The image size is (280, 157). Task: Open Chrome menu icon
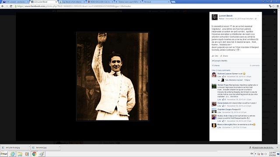[278, 6]
